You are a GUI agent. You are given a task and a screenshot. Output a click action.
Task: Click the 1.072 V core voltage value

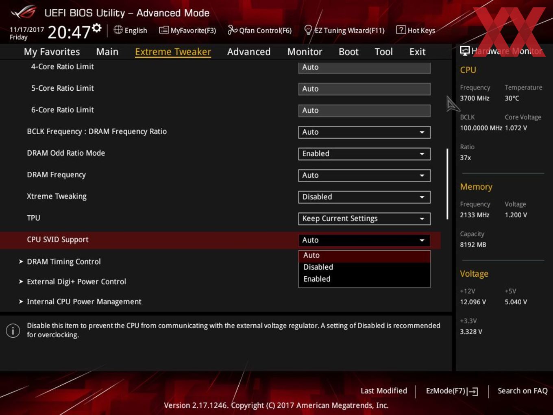(516, 128)
